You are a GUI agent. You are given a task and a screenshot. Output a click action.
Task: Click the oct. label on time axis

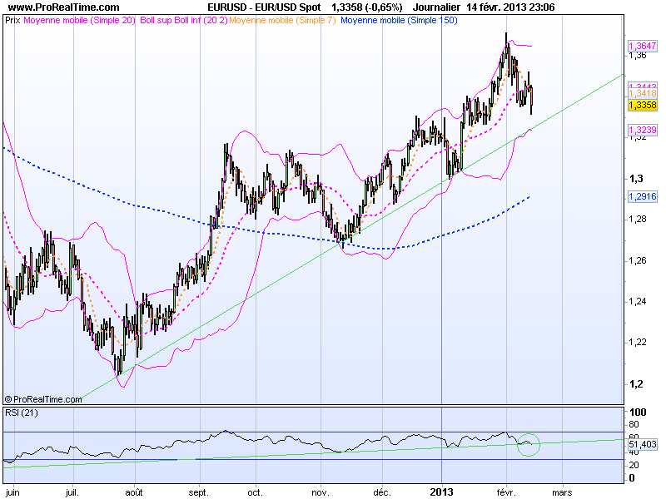256,492
